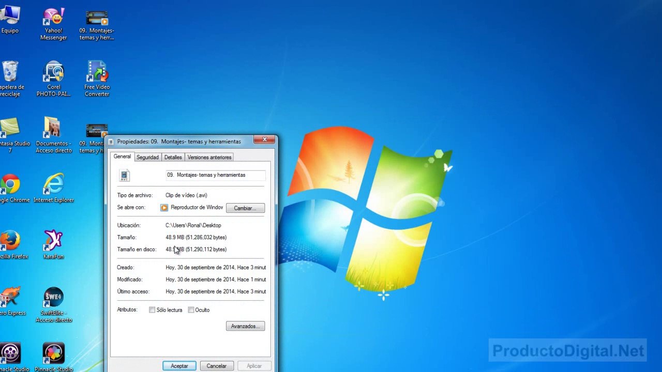The image size is (662, 372).
Task: Confirm with the Aceptar button
Action: tap(179, 366)
